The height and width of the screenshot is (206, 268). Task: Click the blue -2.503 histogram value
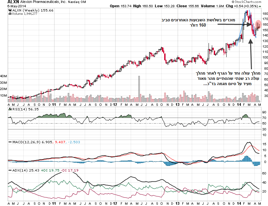[x=74, y=142]
